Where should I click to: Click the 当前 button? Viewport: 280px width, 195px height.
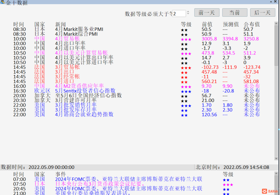point(235,13)
